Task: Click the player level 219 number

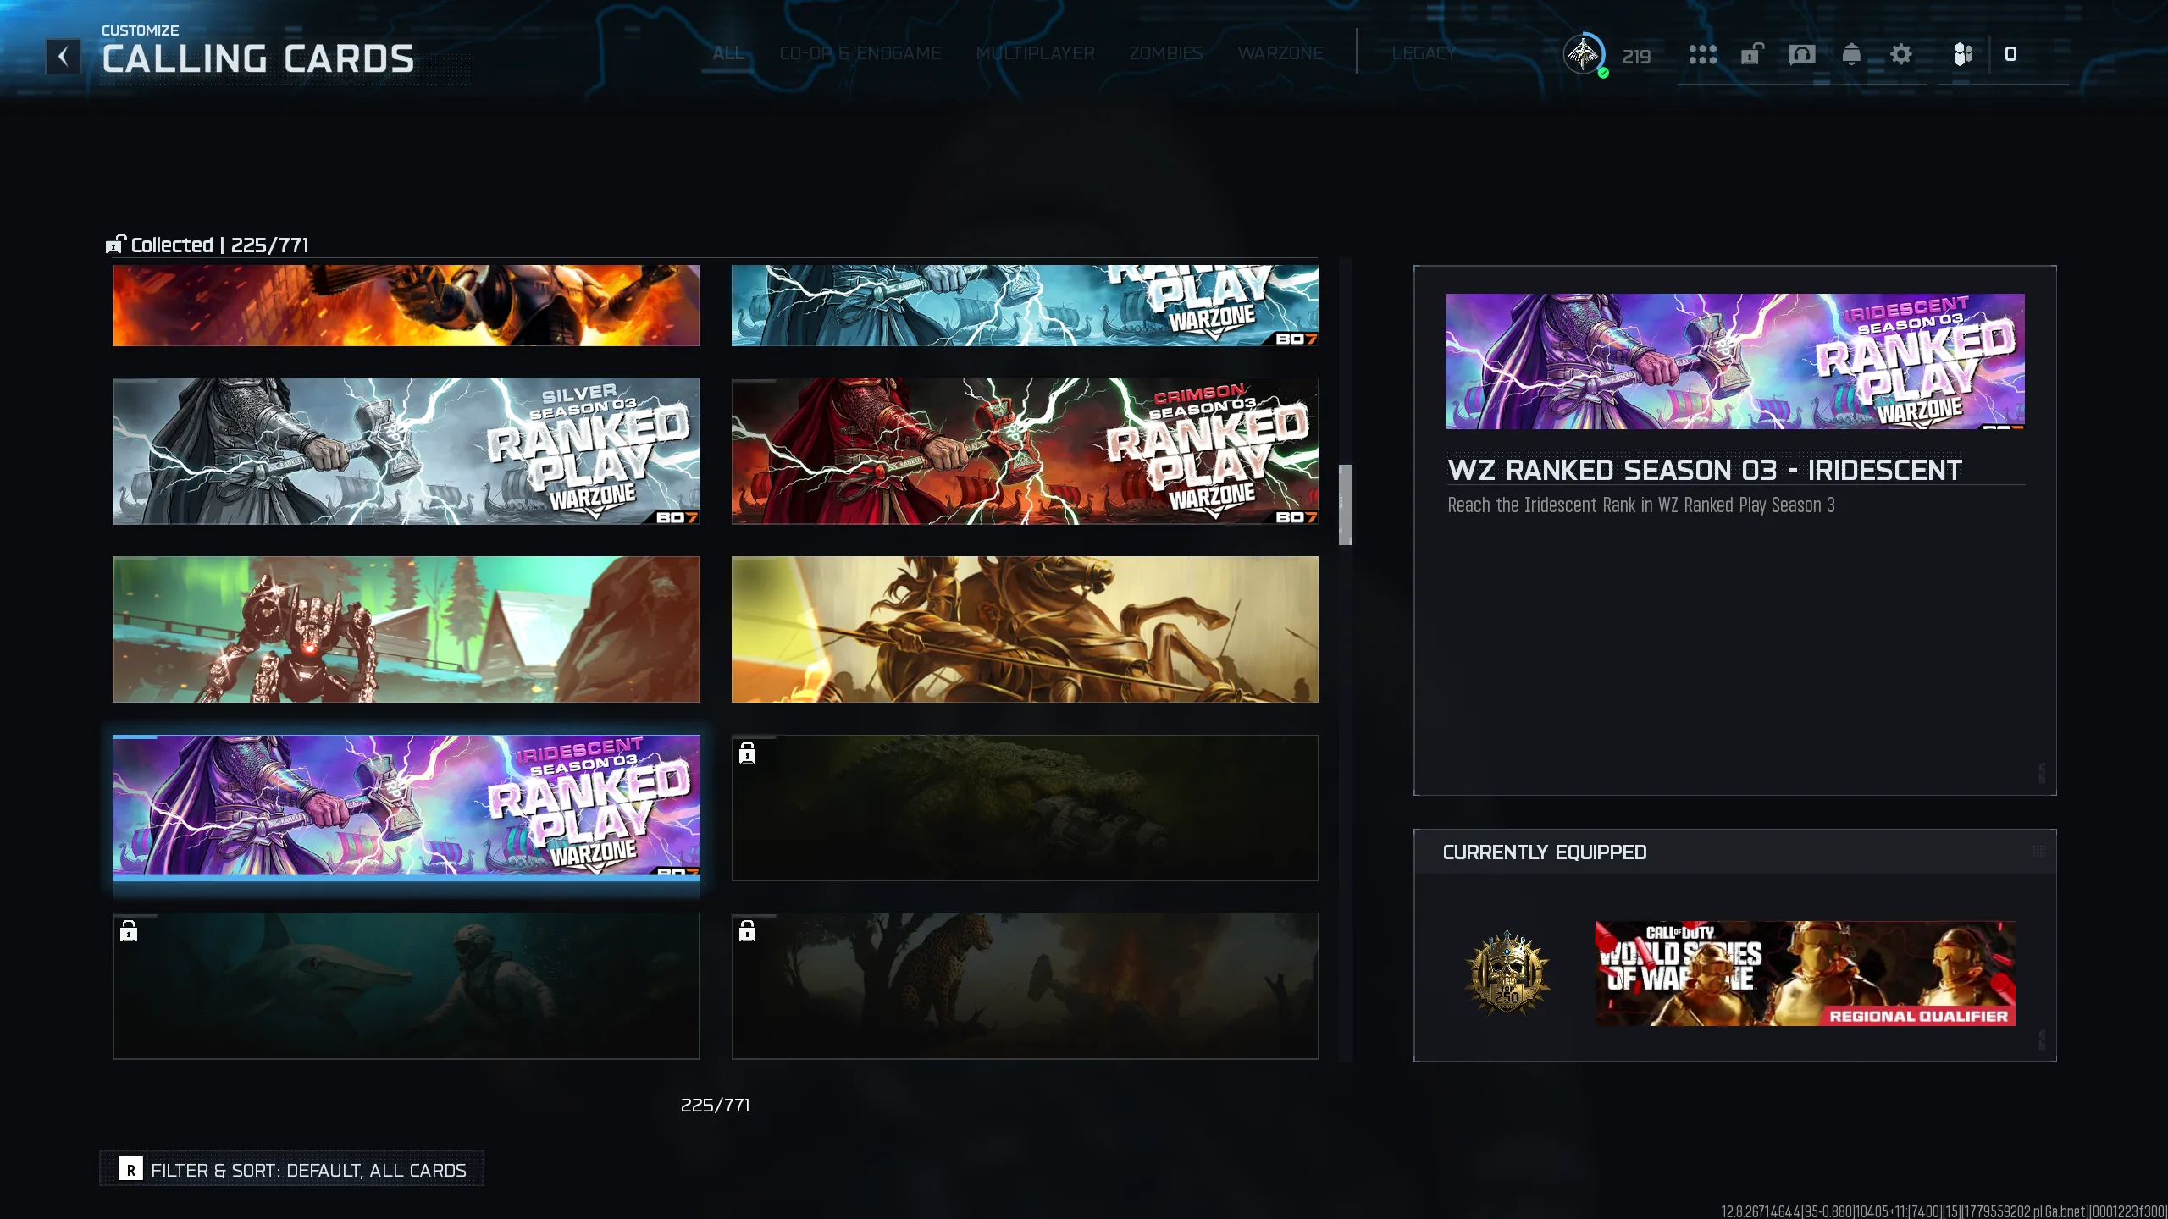Action: point(1636,57)
